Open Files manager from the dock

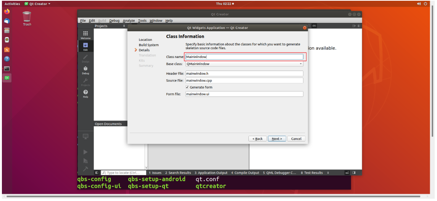pyautogui.click(x=7, y=31)
